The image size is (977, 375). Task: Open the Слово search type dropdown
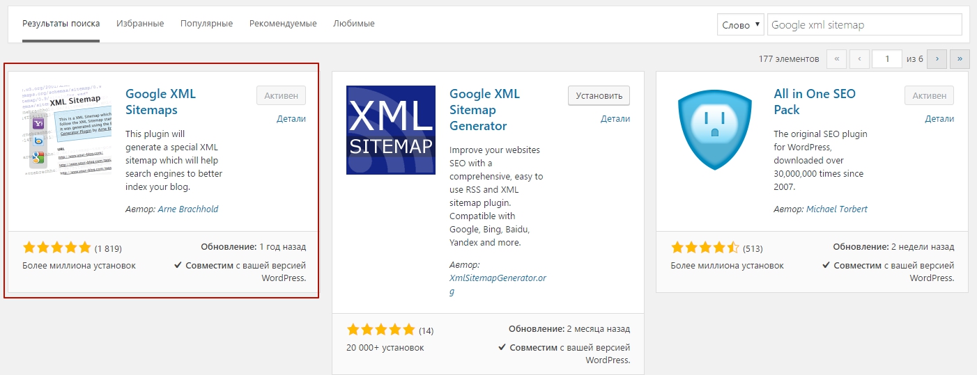tap(741, 24)
